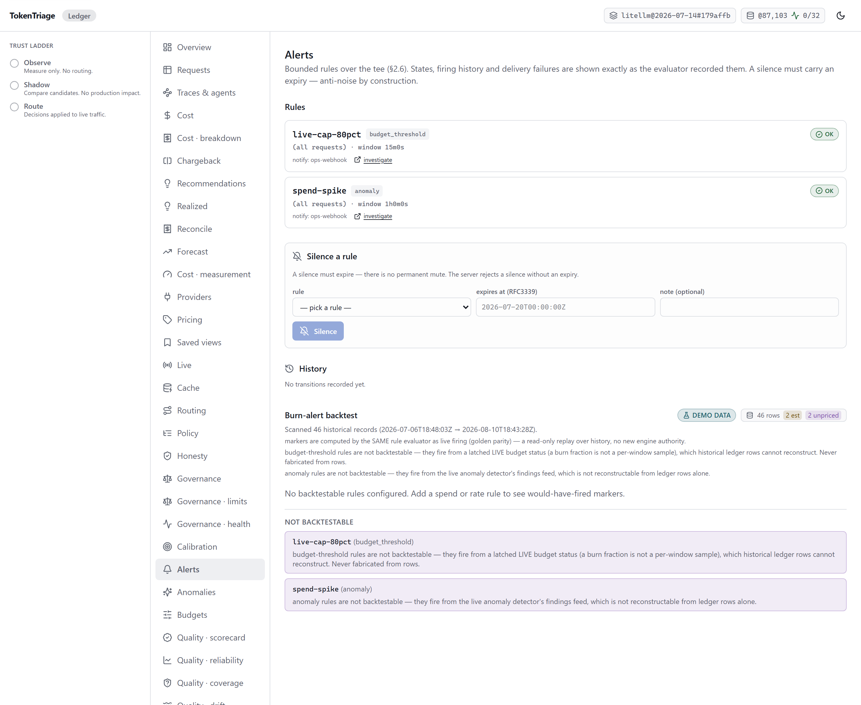Click OK status of live-cap-80pct

825,134
